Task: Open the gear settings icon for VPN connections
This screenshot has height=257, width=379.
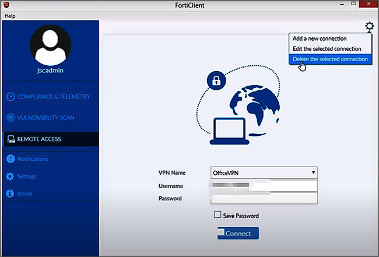Action: [x=369, y=26]
